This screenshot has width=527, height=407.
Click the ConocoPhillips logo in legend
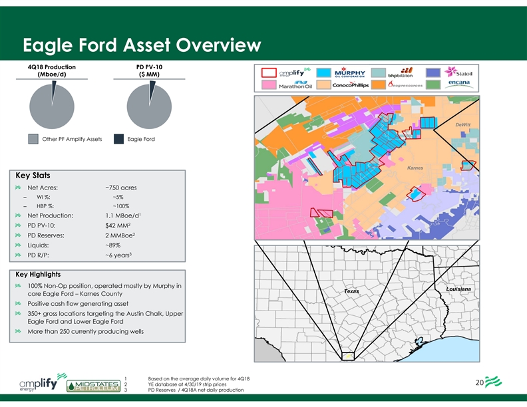(x=350, y=85)
